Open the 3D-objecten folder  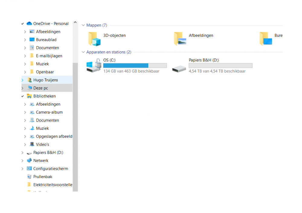(x=114, y=35)
